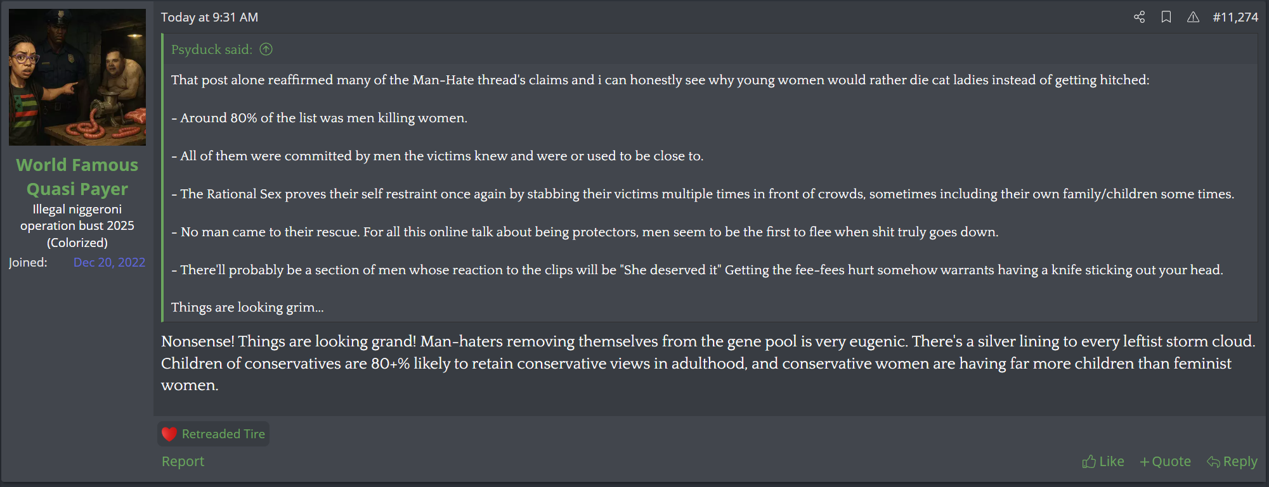The height and width of the screenshot is (487, 1269).
Task: Open the "World Famous Quasi Payer" profile
Action: tap(77, 177)
